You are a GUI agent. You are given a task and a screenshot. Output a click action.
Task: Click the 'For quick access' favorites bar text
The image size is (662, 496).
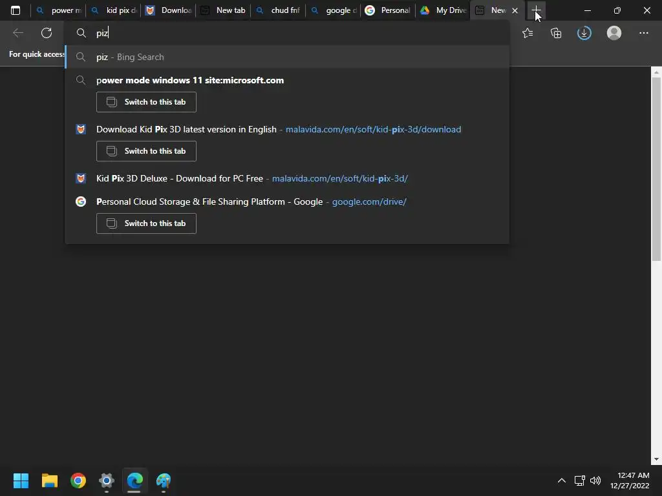point(37,54)
